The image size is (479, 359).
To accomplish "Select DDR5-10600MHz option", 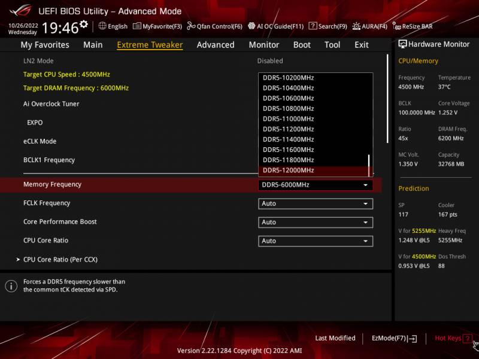I will pyautogui.click(x=313, y=98).
